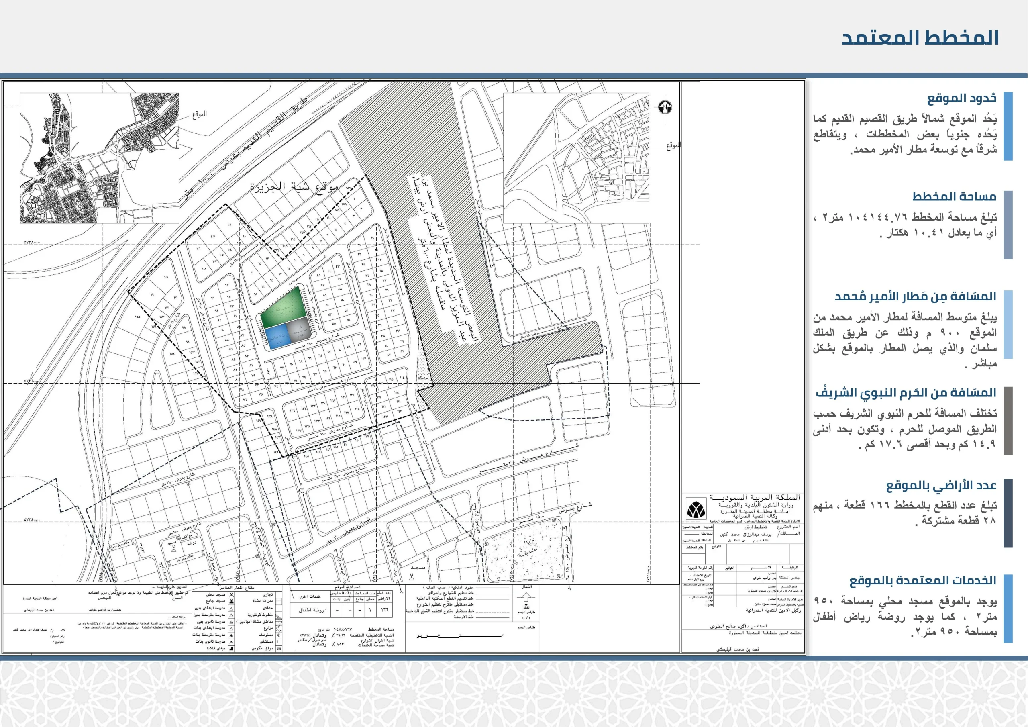Click the symbol beside 'مسجد محلي' in legend
This screenshot has width=1028, height=727.
(x=231, y=595)
